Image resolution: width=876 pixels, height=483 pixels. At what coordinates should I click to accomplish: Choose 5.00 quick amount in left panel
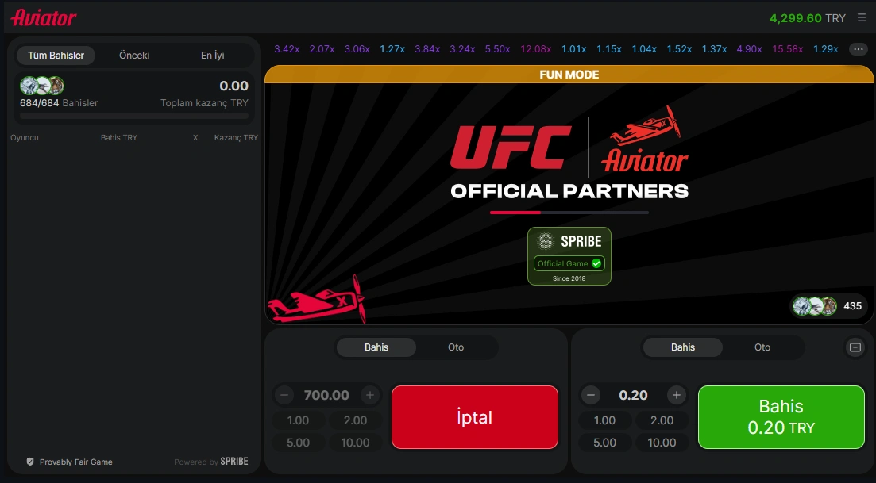point(298,443)
